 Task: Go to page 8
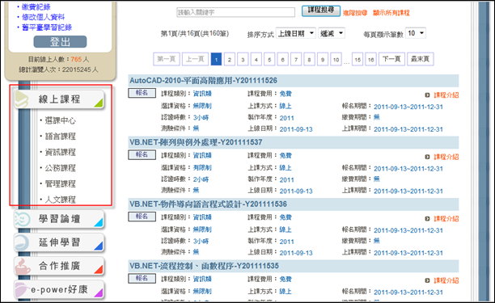click(309, 59)
